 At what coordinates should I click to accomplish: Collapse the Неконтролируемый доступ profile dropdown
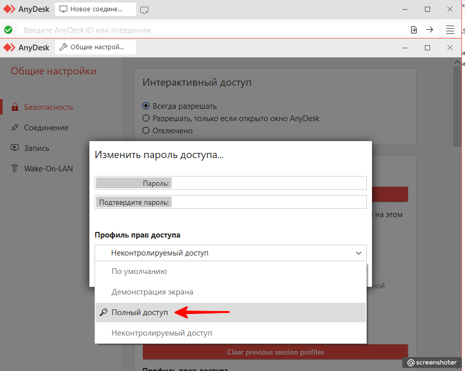pos(230,253)
